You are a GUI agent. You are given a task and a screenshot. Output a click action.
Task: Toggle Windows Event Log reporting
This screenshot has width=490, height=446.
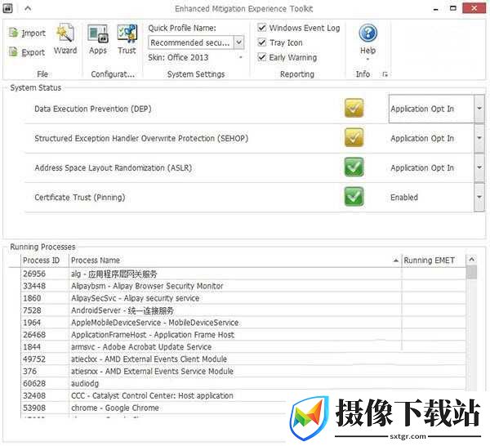point(262,28)
